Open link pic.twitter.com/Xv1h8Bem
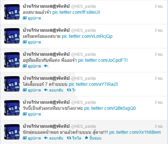 pos(135,132)
